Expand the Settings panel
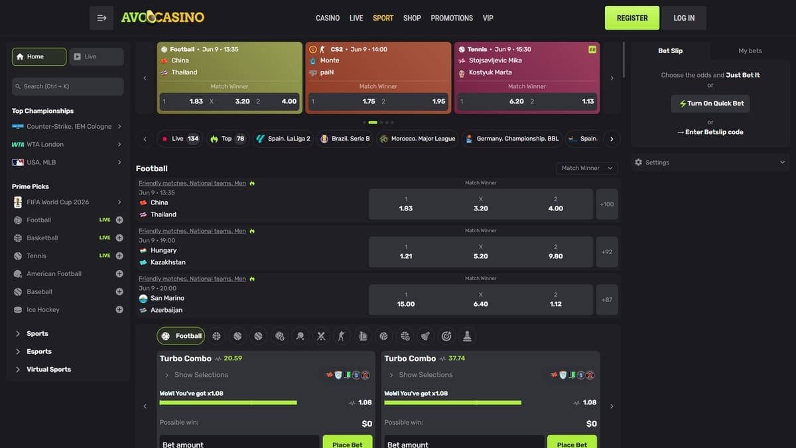The width and height of the screenshot is (796, 448). [x=710, y=162]
